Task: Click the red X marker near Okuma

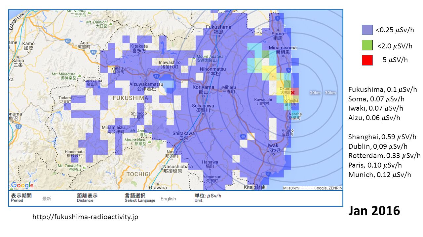Action: [x=293, y=92]
